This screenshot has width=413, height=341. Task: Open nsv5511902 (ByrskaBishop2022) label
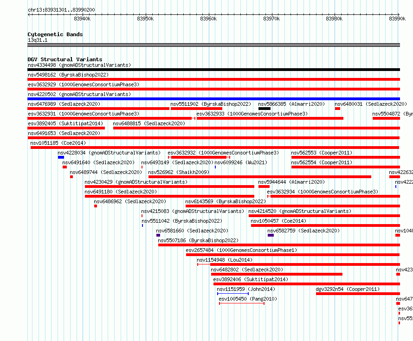pos(211,104)
